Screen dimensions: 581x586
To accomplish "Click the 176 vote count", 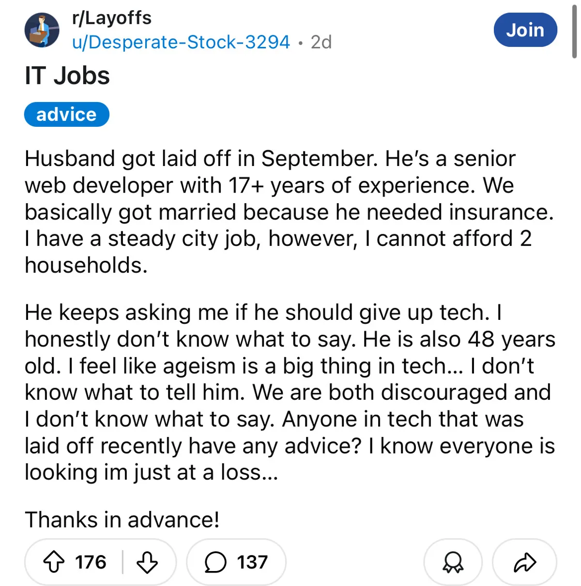I will (91, 562).
